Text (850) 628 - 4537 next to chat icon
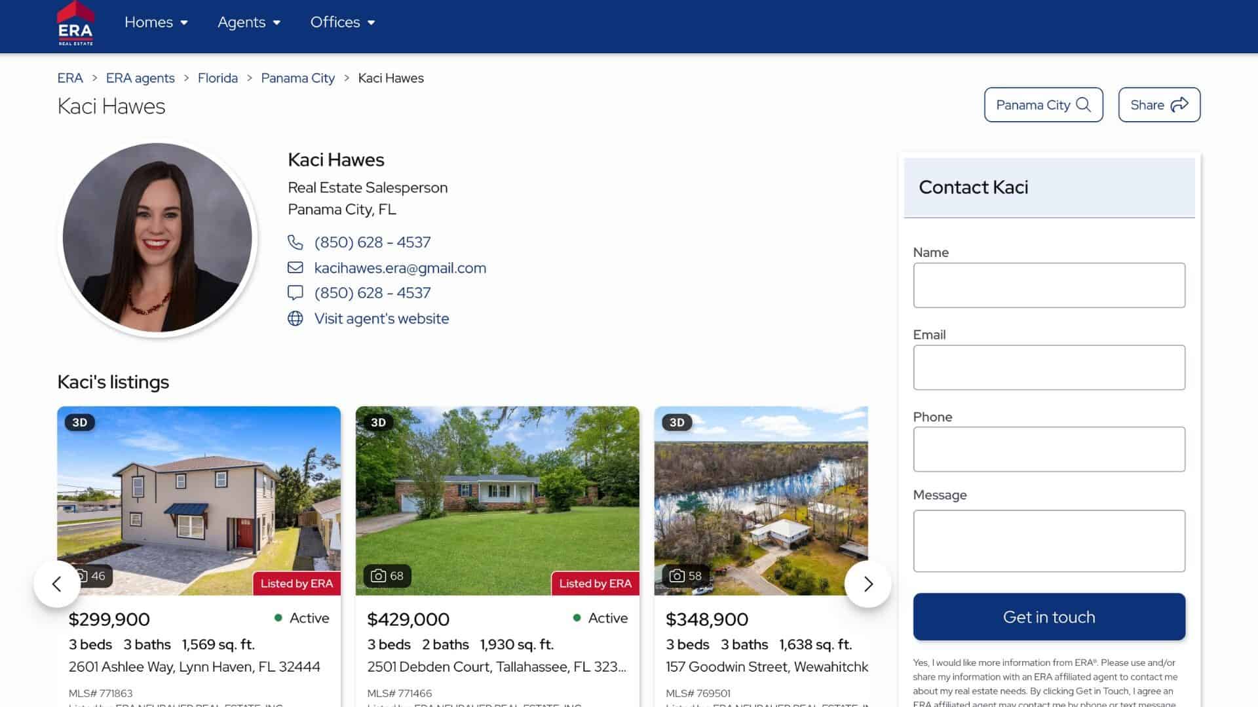 point(372,293)
